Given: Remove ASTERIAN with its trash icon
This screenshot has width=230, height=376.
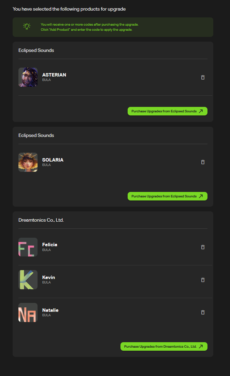Looking at the screenshot, I should pyautogui.click(x=203, y=77).
